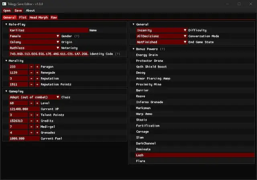Toggle the Barrier bonus power

pos(195,90)
